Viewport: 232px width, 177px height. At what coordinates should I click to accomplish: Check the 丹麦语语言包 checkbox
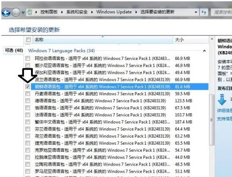tap(28, 94)
